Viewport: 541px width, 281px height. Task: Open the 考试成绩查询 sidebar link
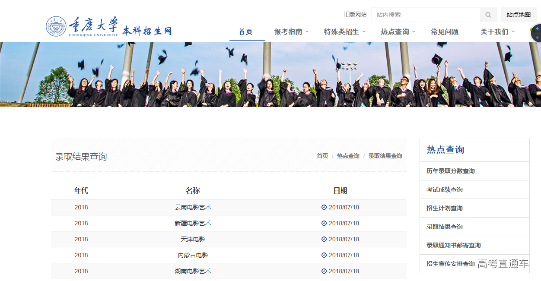[444, 189]
